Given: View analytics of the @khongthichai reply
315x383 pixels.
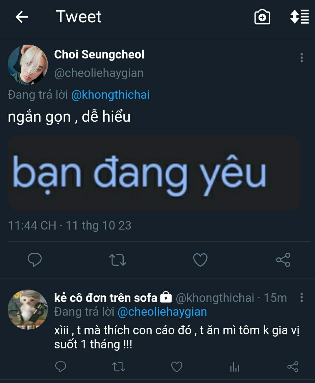Looking at the screenshot, I should tap(235, 367).
